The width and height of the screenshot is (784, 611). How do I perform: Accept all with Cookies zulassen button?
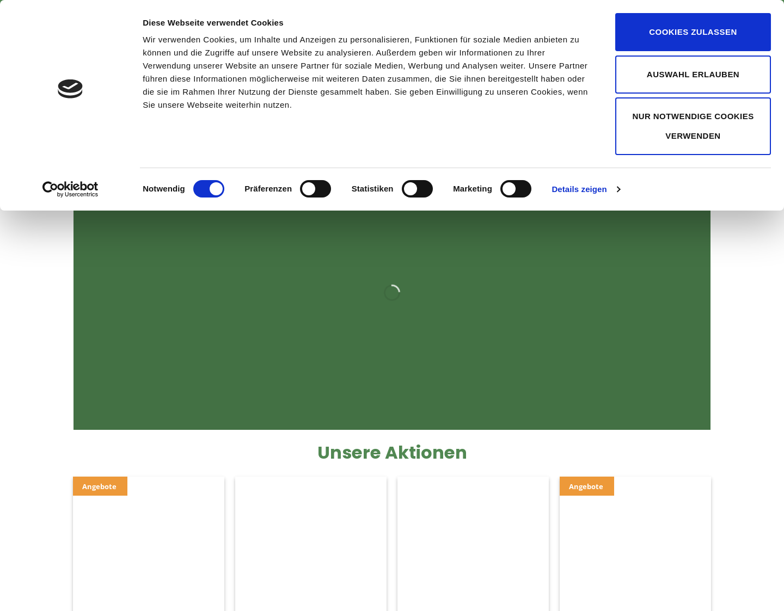[x=693, y=32]
